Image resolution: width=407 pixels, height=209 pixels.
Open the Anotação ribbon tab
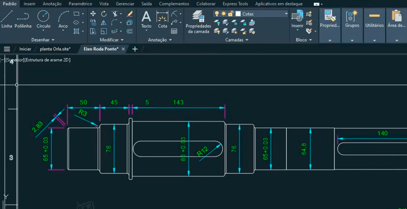(52, 4)
